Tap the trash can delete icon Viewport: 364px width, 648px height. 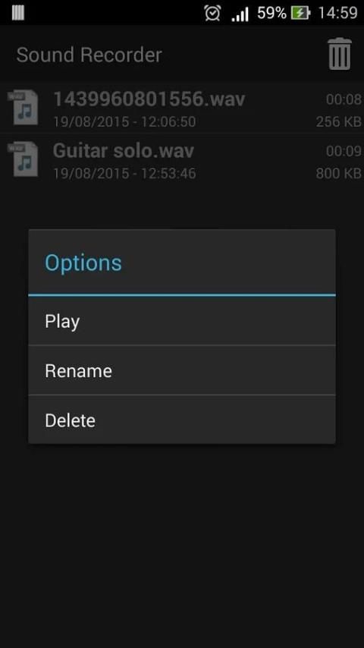tap(340, 54)
